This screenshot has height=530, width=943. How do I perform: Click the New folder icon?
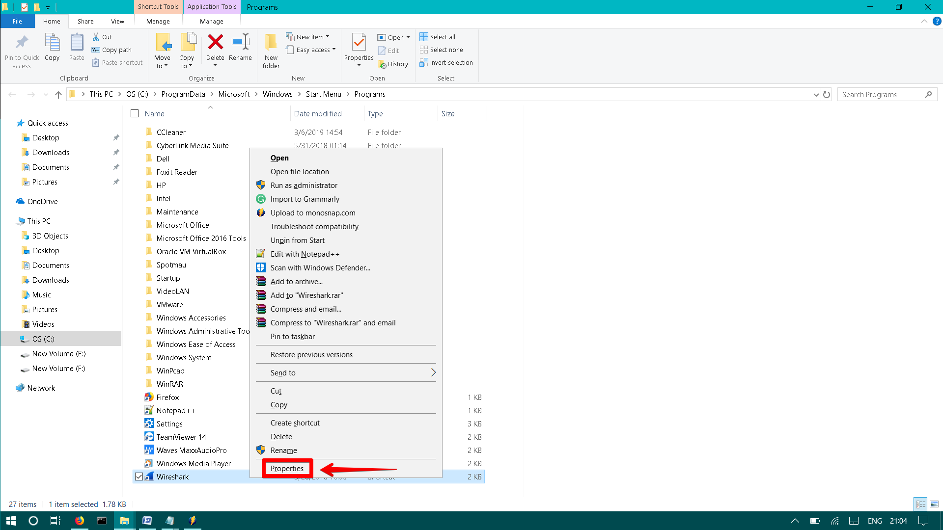pyautogui.click(x=271, y=42)
